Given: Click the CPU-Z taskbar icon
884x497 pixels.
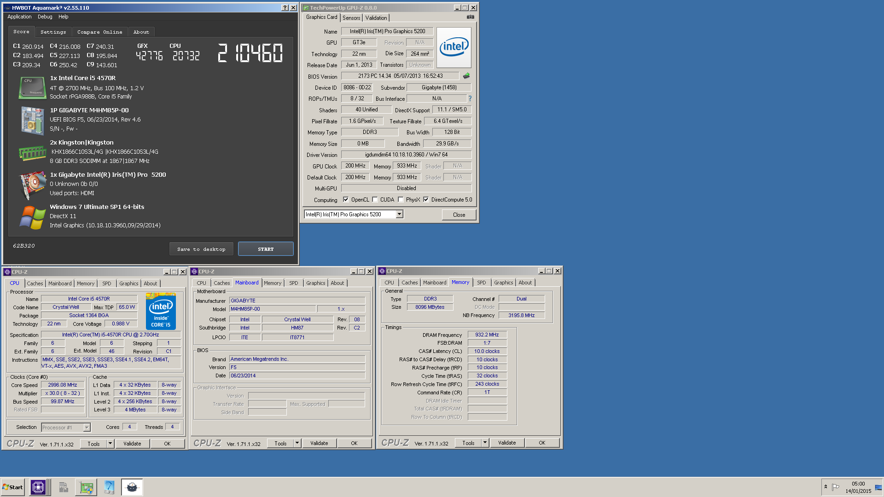Looking at the screenshot, I should point(38,487).
